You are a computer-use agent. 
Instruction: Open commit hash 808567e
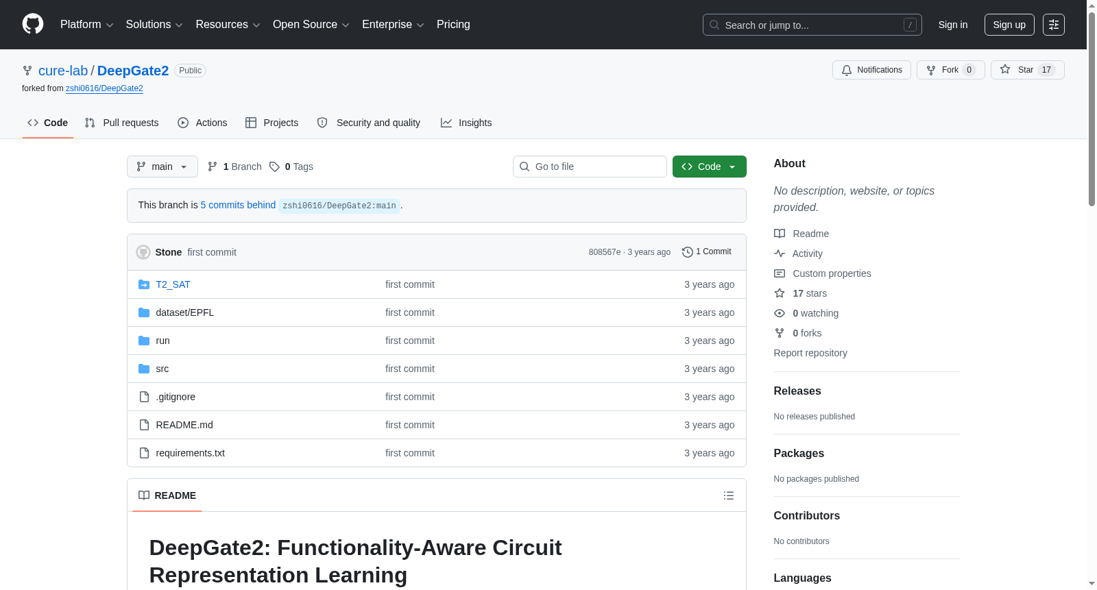click(x=605, y=252)
